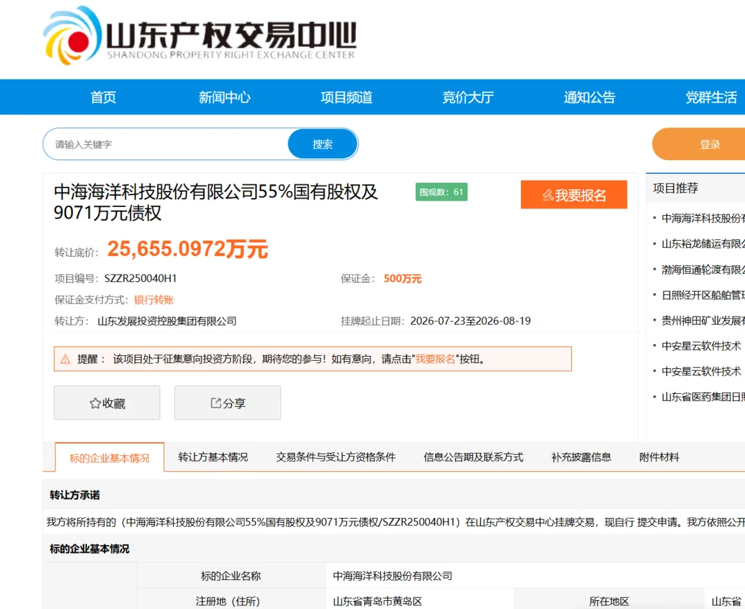The height and width of the screenshot is (609, 745).
Task: Open the 竞价大厅 navigation item
Action: tap(468, 97)
